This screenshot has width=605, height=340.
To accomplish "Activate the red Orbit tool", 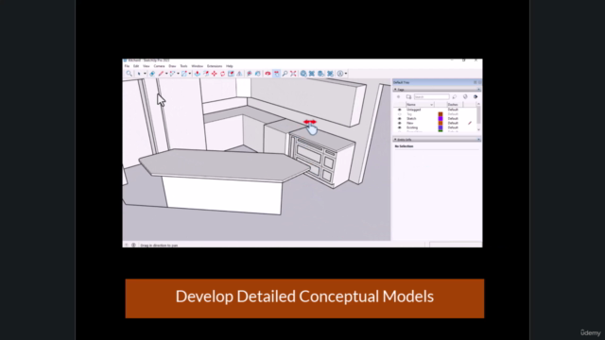I will (268, 74).
